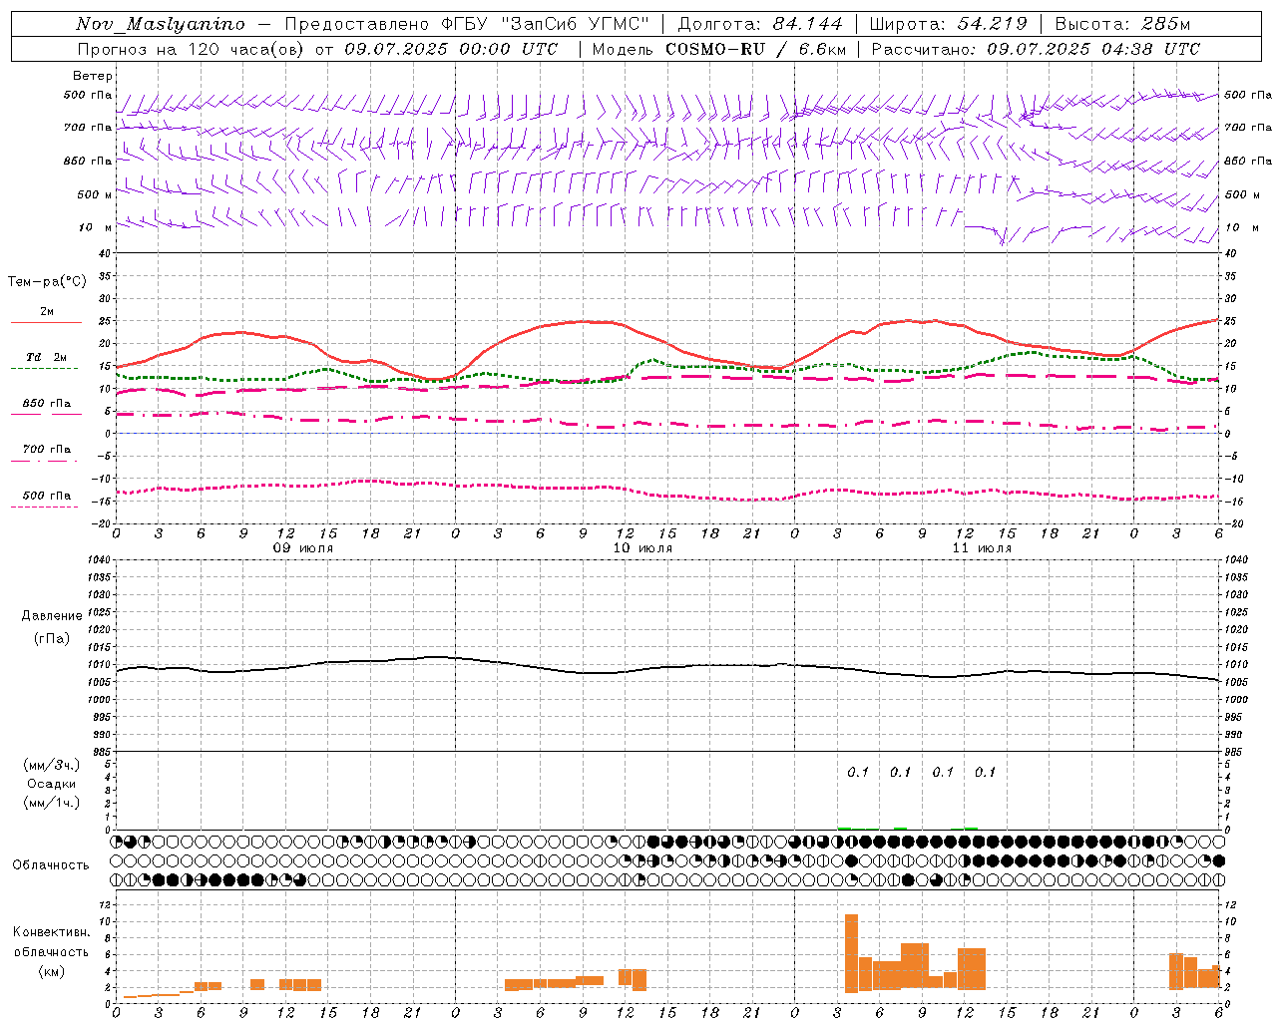Click the latitude value "Широта: 54.219"

[948, 24]
